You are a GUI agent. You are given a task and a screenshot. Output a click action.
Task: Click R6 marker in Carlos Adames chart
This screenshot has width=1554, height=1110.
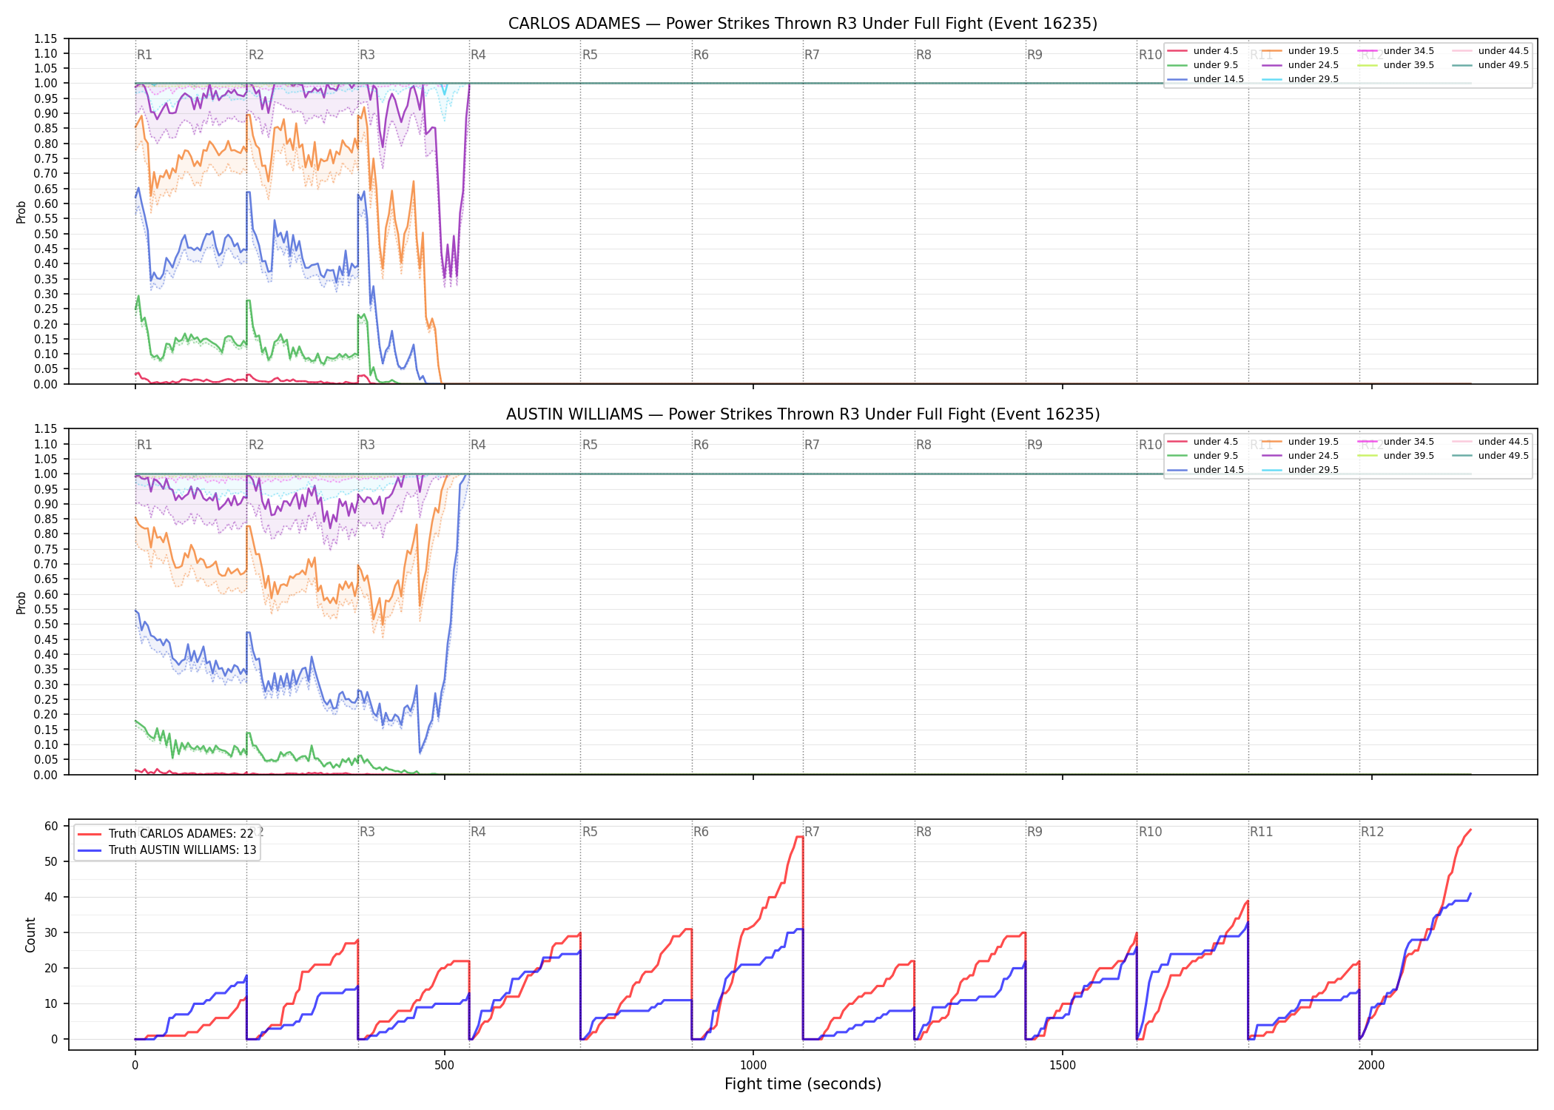(x=701, y=55)
